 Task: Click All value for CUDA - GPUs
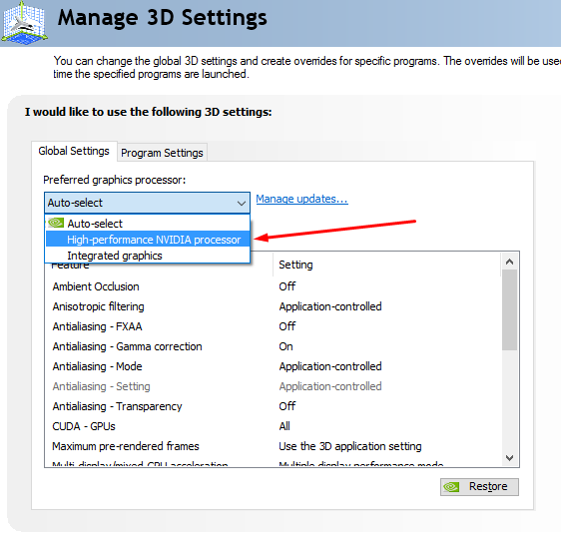point(284,426)
